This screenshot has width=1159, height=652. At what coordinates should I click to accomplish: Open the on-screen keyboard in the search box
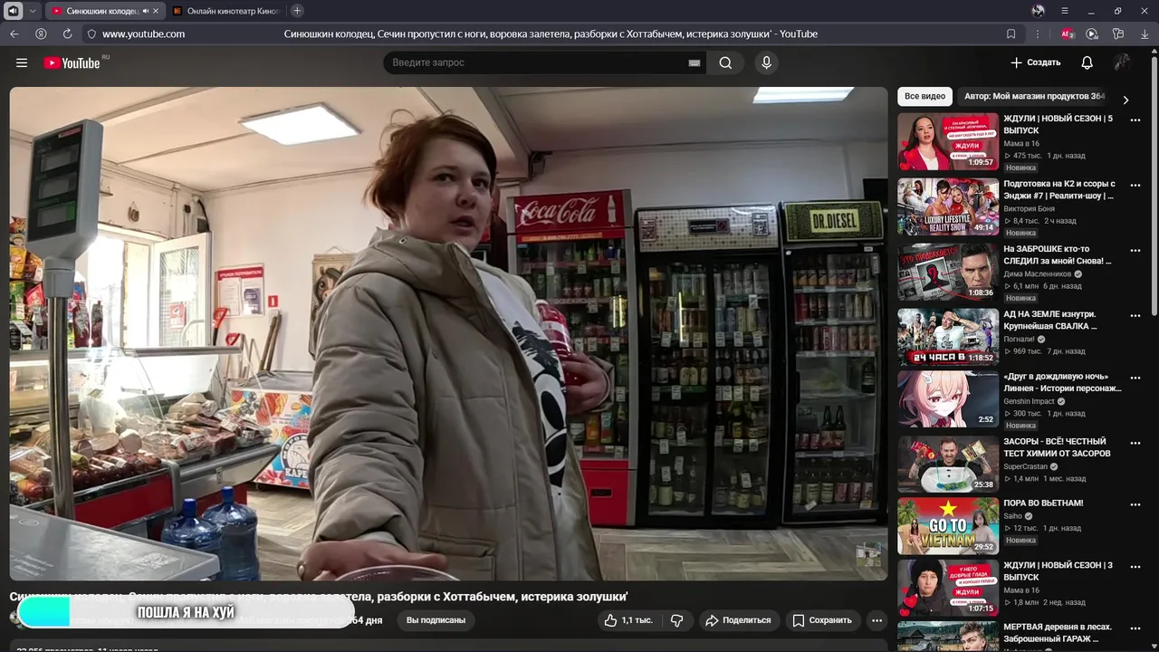(694, 62)
